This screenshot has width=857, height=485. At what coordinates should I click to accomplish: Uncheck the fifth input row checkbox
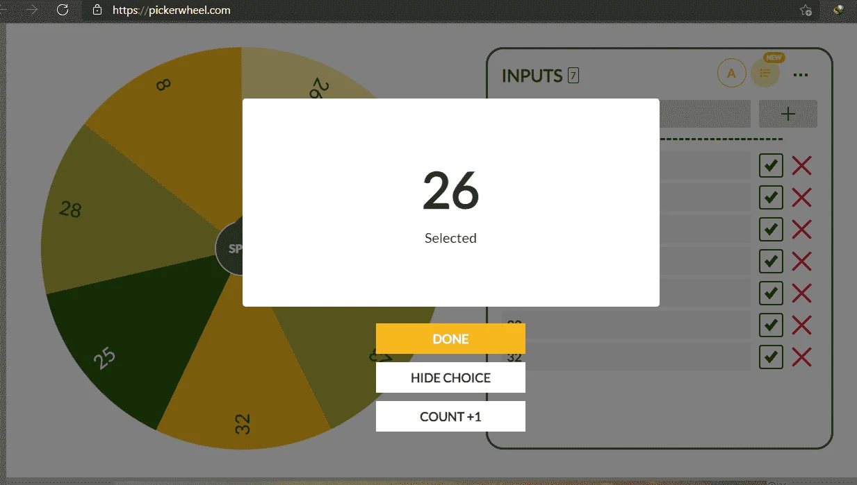tap(771, 293)
